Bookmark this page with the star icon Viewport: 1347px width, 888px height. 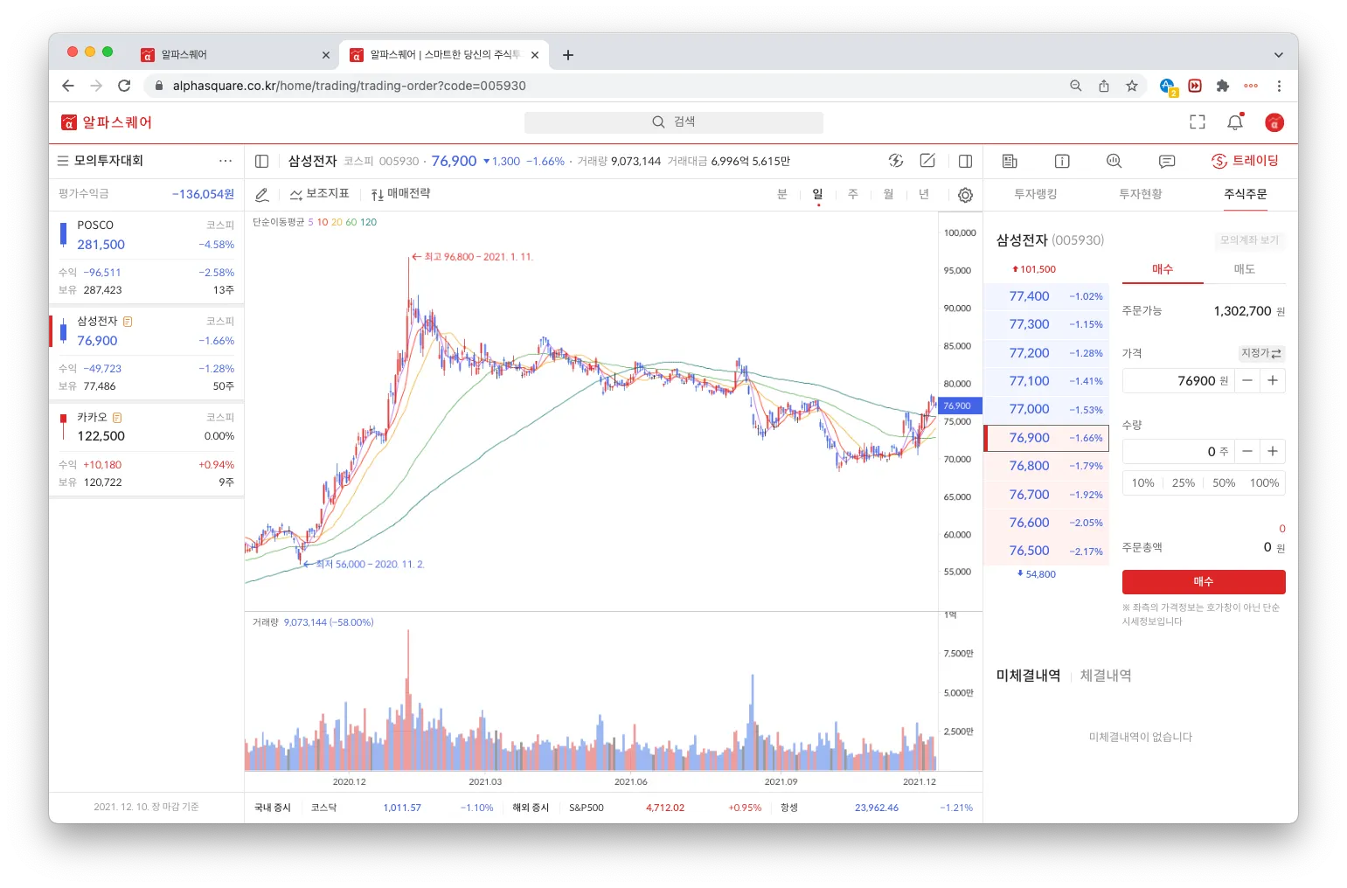[1132, 86]
